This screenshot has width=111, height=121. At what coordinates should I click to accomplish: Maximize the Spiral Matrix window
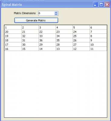point(101,5)
